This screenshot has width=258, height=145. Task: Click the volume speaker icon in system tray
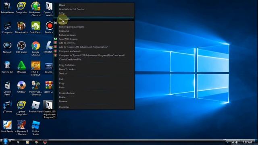tap(237, 142)
